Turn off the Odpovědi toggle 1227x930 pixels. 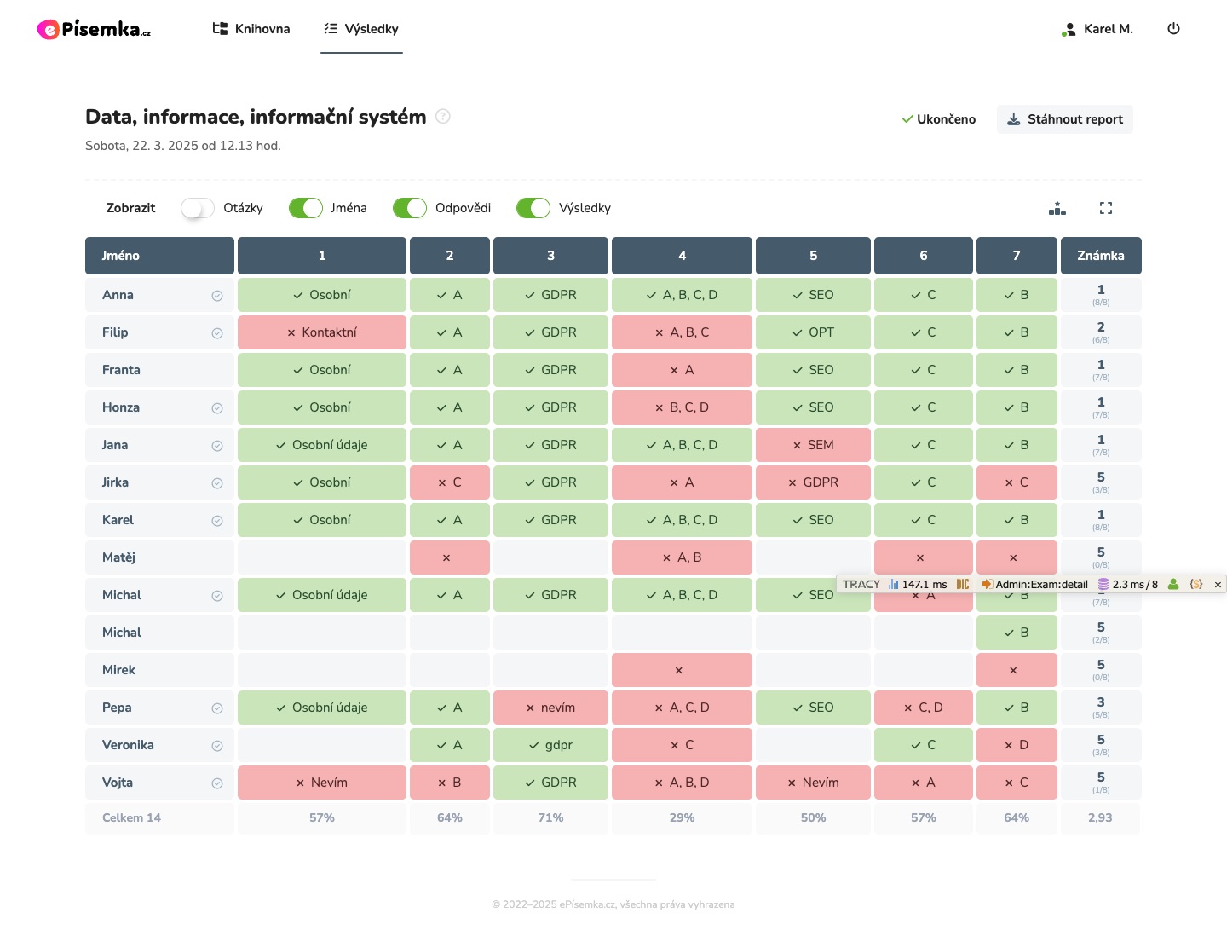(x=410, y=208)
